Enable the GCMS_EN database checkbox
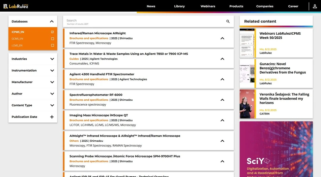This screenshot has width=321, height=177. pyautogui.click(x=52, y=39)
